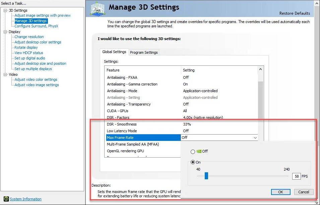Click the NVIDIA logo beside Off option
Viewport: 320px width, 205px height.
pyautogui.click(x=199, y=152)
